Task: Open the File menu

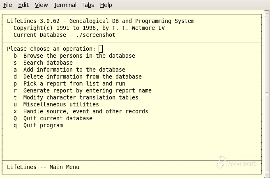Action: point(8,5)
